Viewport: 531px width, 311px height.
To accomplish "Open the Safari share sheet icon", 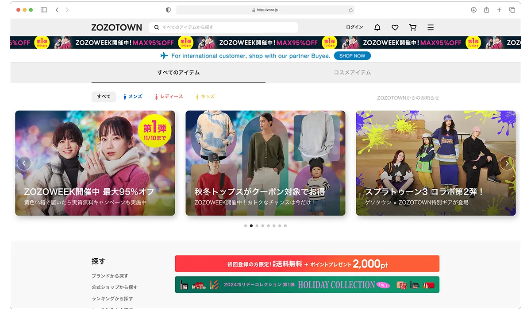I will coord(487,10).
